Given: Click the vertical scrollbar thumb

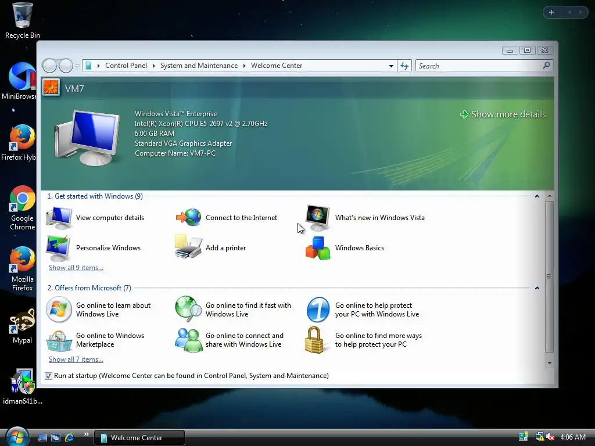Looking at the screenshot, I should coord(549,276).
